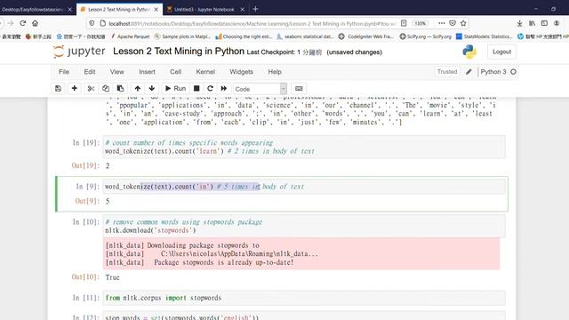Viewport: 569px width, 320px height.
Task: Open Sample plots in Matplotlib bookmark
Action: (182, 36)
